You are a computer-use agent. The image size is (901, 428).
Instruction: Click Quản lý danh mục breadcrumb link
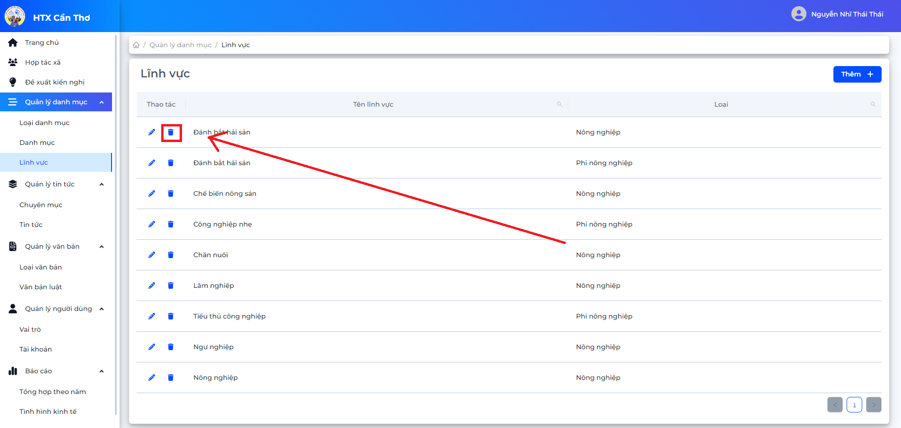tap(180, 45)
